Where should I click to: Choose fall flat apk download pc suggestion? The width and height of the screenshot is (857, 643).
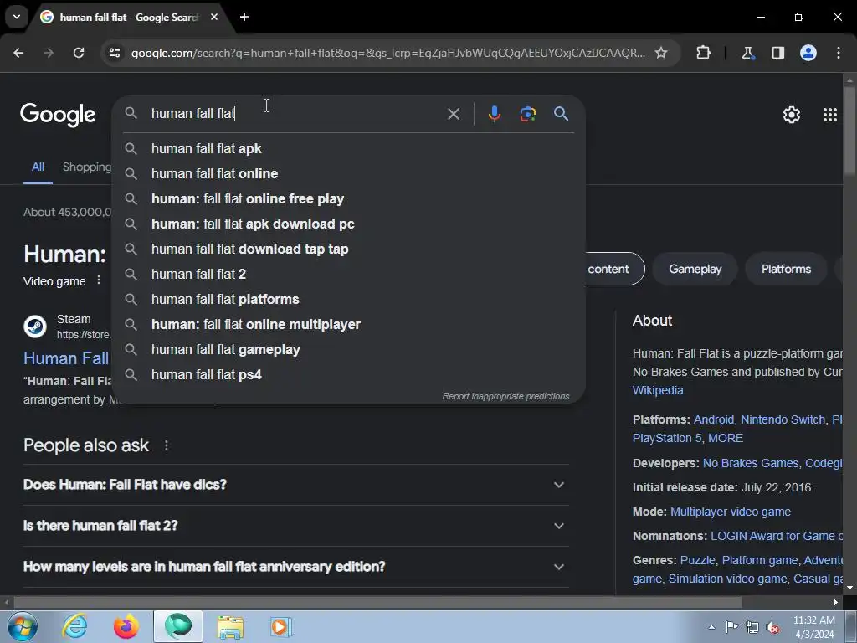tap(349, 224)
